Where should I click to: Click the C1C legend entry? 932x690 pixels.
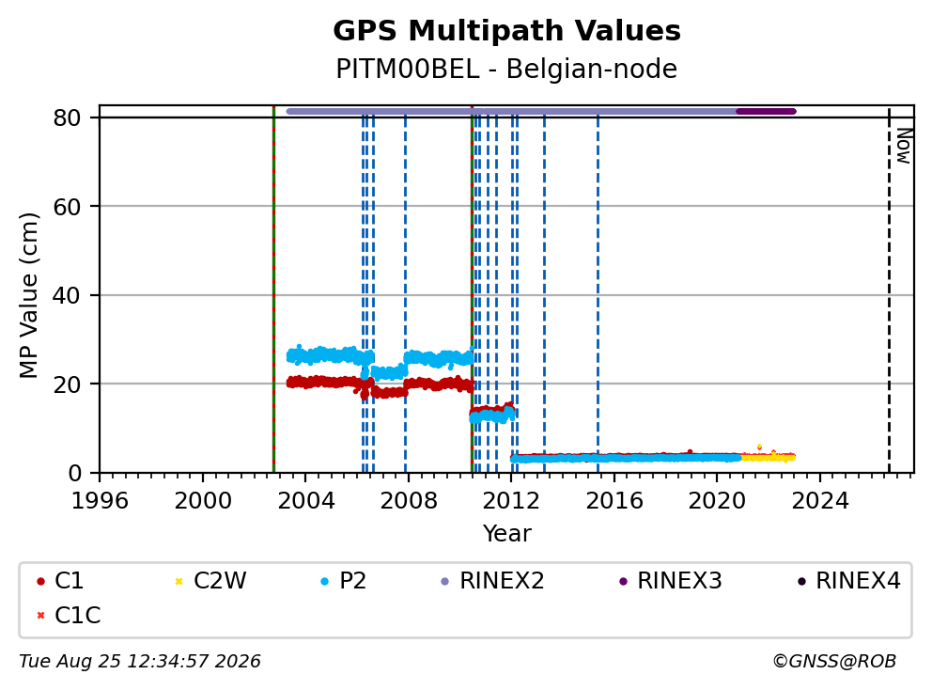[69, 615]
